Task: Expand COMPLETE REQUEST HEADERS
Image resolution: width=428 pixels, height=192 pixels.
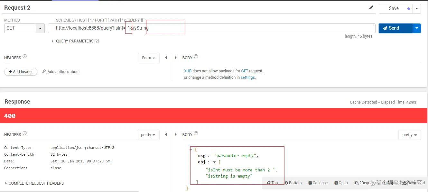Action: [34, 183]
